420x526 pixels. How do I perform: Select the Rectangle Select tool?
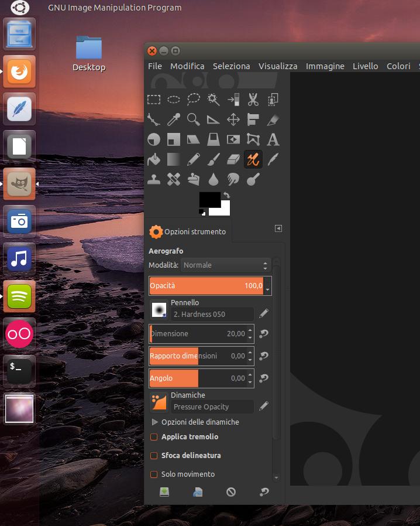coord(154,100)
